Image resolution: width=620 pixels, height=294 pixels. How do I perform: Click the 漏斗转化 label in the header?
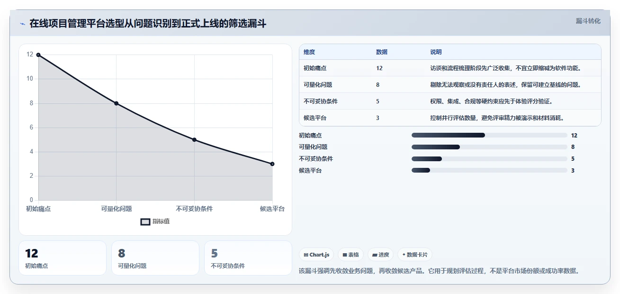(588, 21)
